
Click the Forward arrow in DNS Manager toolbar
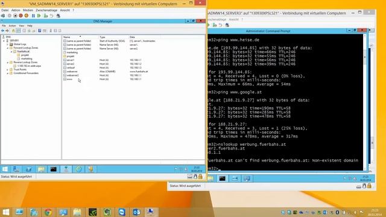coord(7,31)
